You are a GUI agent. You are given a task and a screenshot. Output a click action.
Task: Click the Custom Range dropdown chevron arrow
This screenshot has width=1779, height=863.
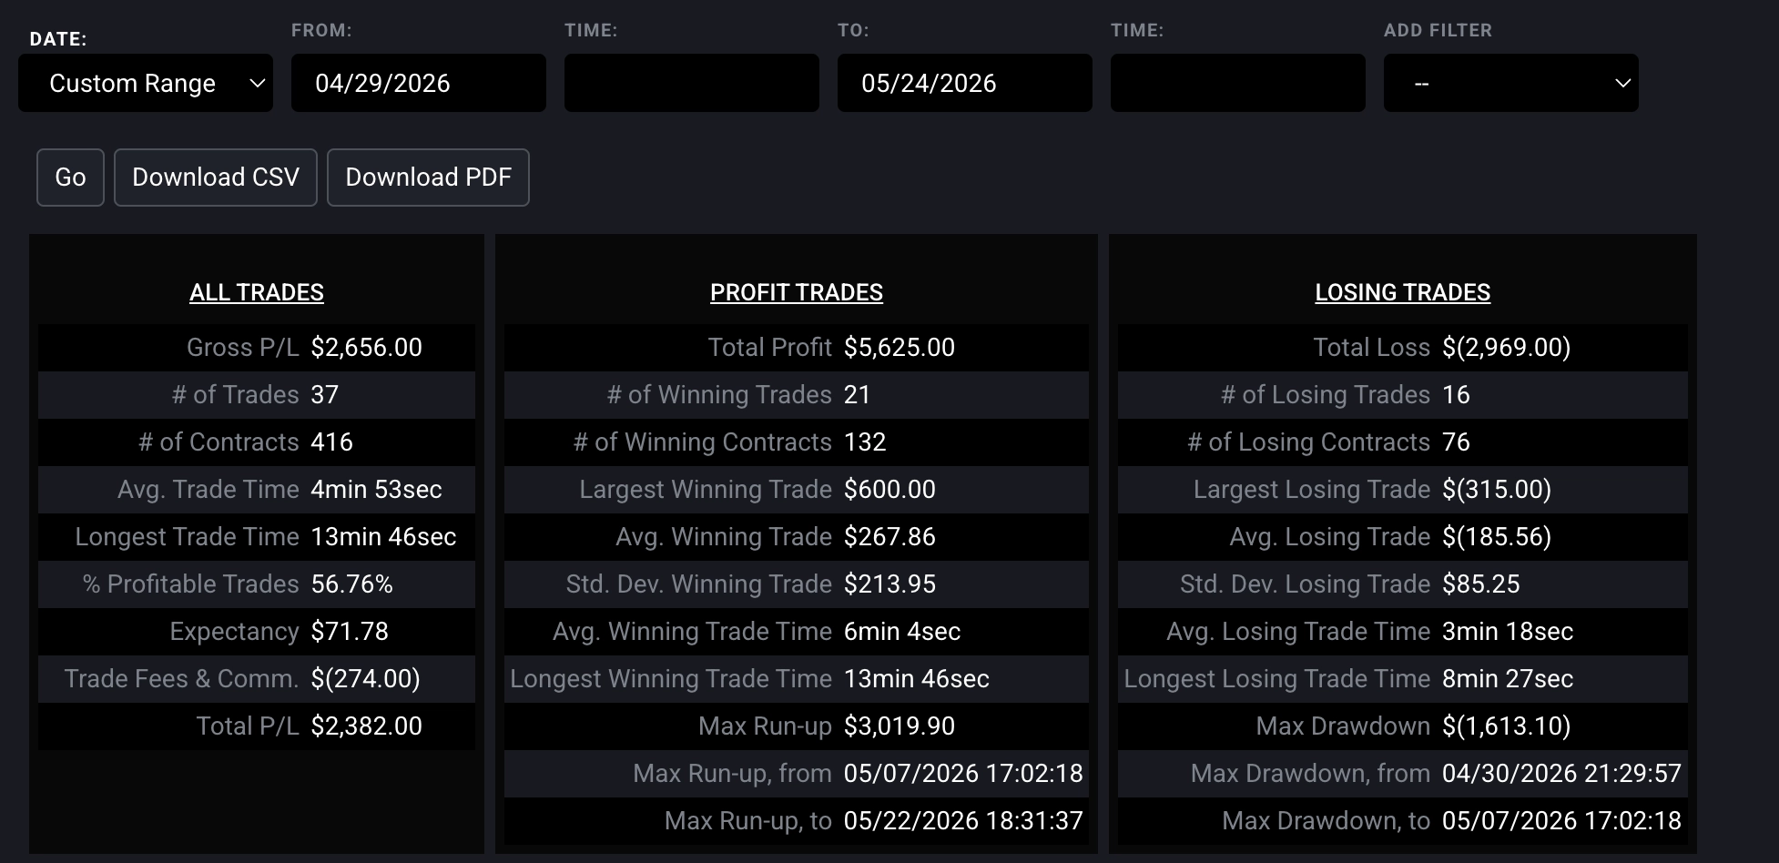click(x=258, y=84)
